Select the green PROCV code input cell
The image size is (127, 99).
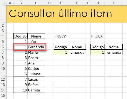(x=61, y=52)
